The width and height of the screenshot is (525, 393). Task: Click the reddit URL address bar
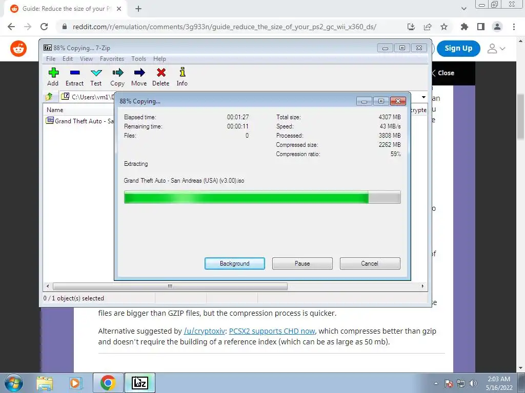point(225,27)
